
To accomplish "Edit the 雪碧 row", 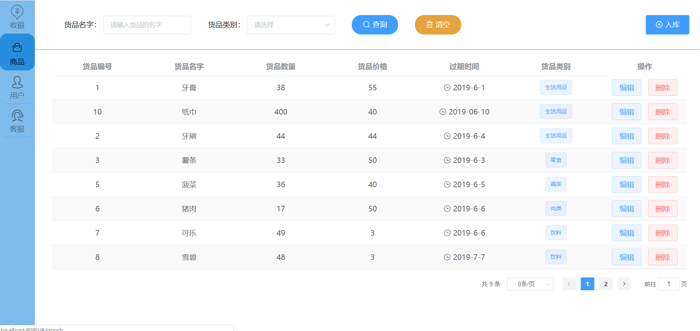I will [x=627, y=257].
